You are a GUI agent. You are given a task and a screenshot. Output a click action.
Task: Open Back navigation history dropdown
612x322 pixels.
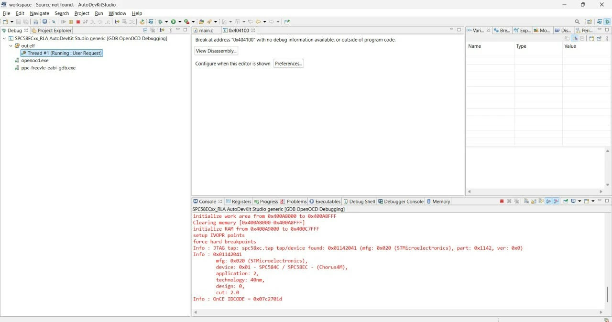[x=264, y=21]
